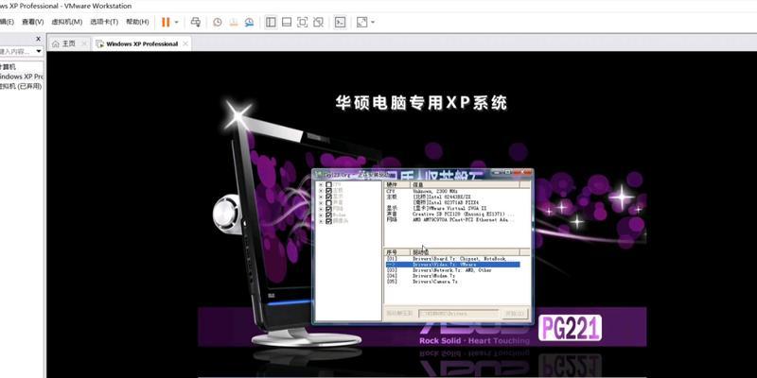The width and height of the screenshot is (757, 378).
Task: Click the 开始 button in driver dialog
Action: coord(515,314)
